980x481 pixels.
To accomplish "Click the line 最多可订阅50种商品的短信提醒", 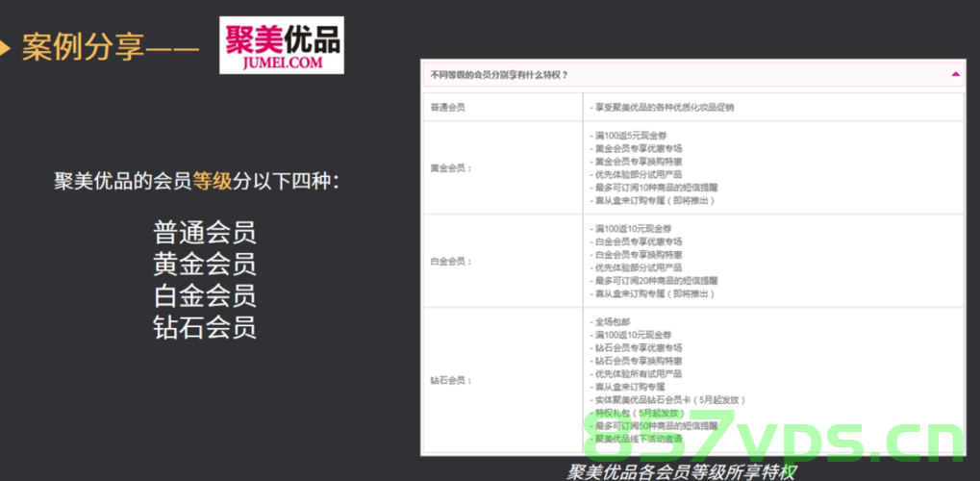I will (654, 426).
